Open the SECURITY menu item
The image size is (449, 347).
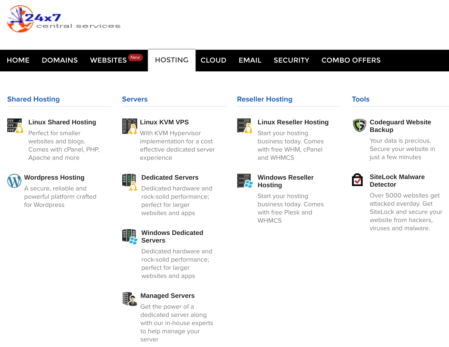point(291,60)
